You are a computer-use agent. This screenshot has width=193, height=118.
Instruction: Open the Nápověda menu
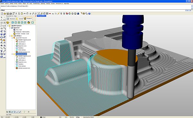67,4
